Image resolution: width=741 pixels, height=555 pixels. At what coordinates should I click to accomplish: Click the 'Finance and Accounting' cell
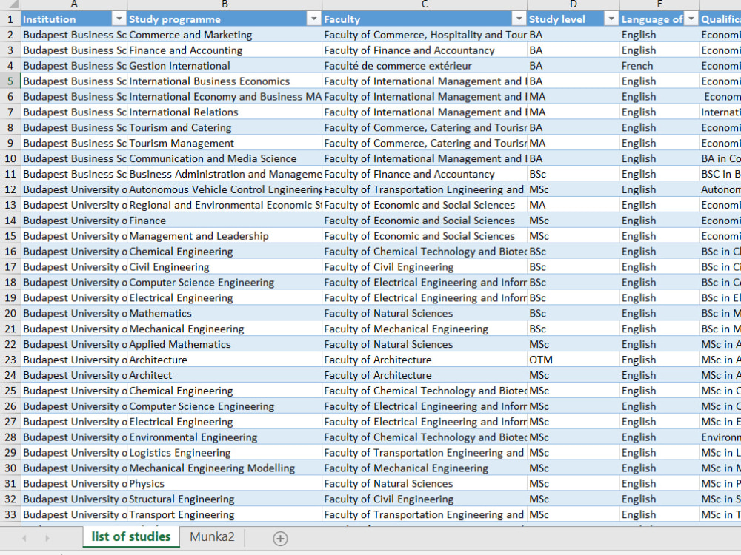(x=225, y=50)
